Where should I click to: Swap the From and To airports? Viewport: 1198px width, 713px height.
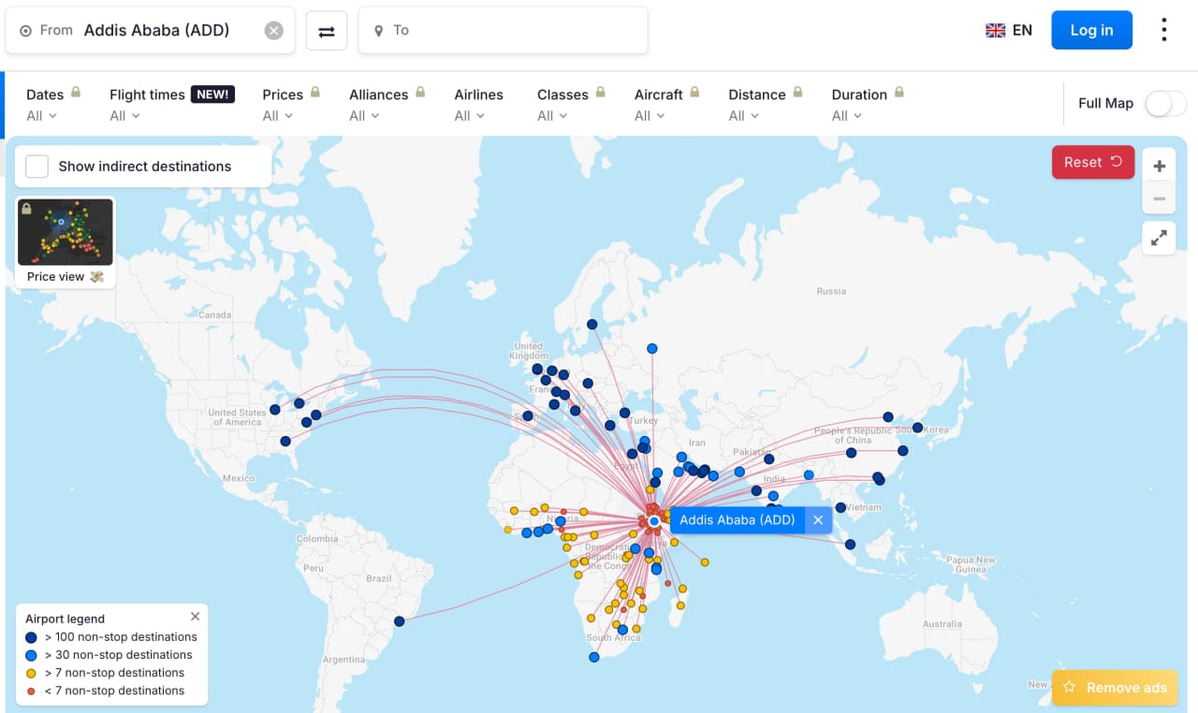[x=327, y=31]
